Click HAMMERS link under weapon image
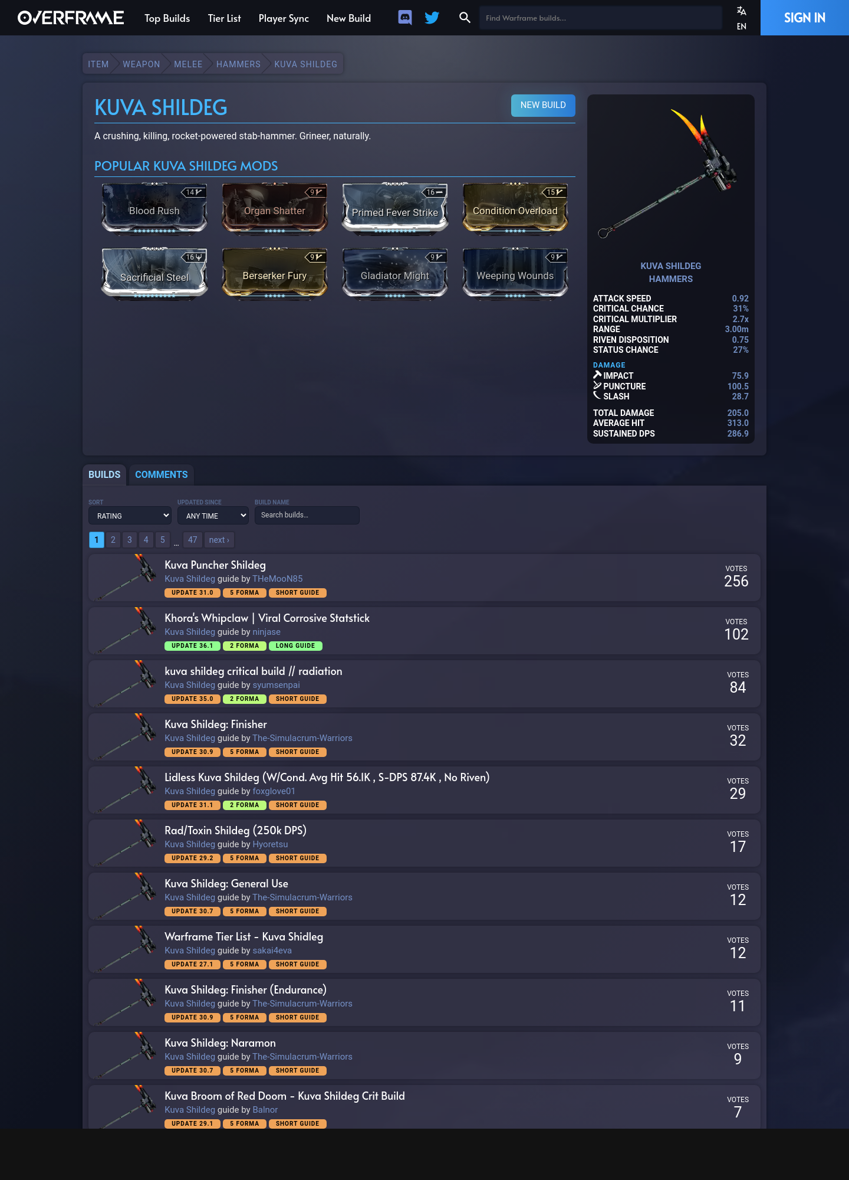 pyautogui.click(x=671, y=279)
